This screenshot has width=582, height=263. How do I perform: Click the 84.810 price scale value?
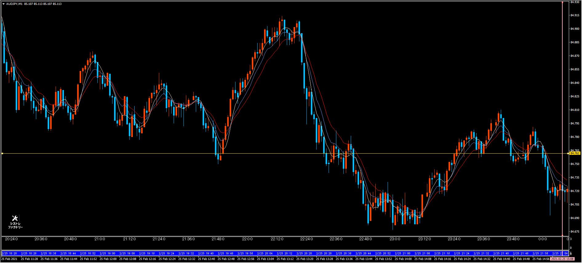(x=575, y=110)
